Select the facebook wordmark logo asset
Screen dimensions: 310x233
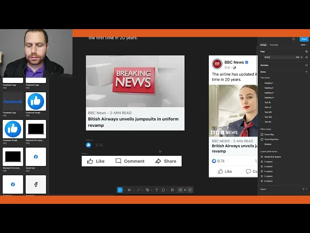point(13,101)
